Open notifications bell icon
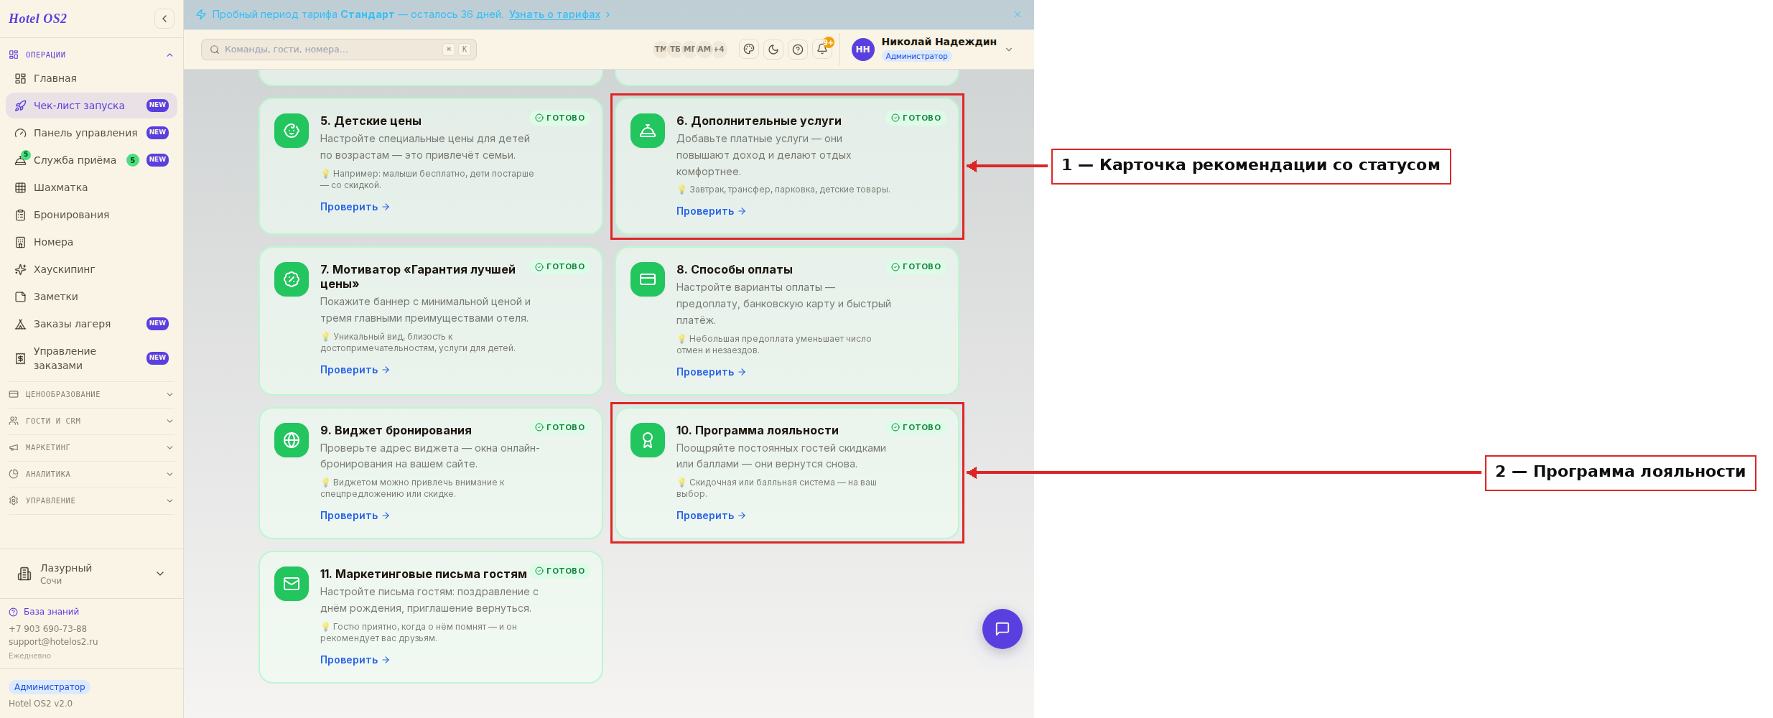1773x718 pixels. coord(822,50)
